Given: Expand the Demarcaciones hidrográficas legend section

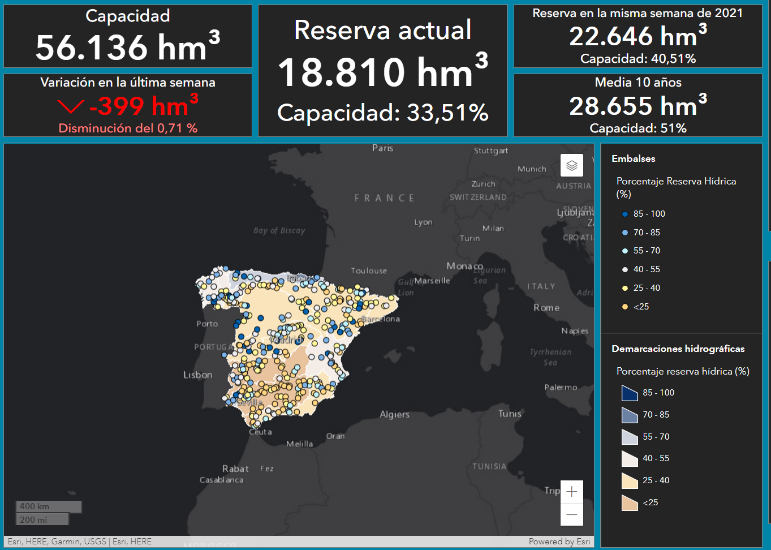Looking at the screenshot, I should pos(678,349).
